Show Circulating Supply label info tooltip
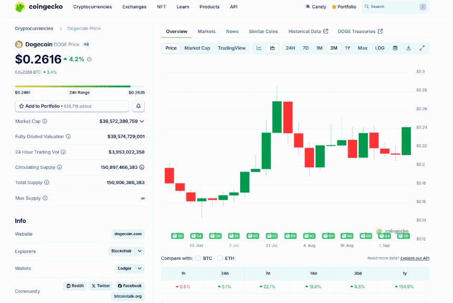The image size is (453, 303). point(60,167)
